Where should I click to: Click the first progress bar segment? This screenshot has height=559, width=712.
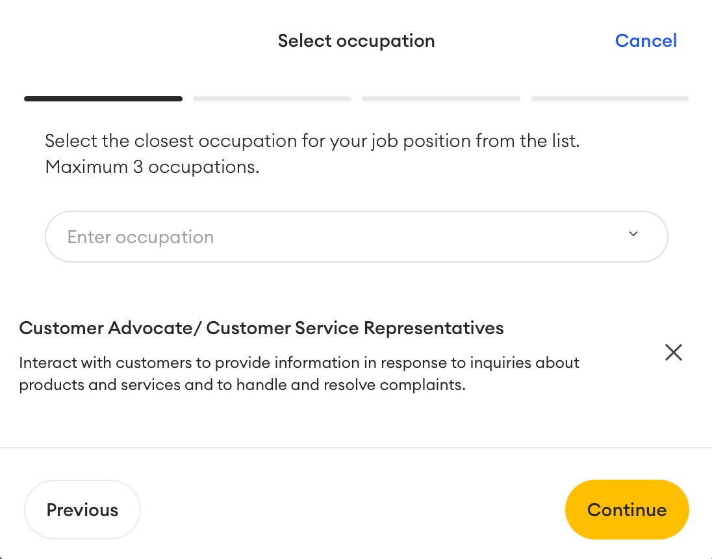tap(103, 99)
